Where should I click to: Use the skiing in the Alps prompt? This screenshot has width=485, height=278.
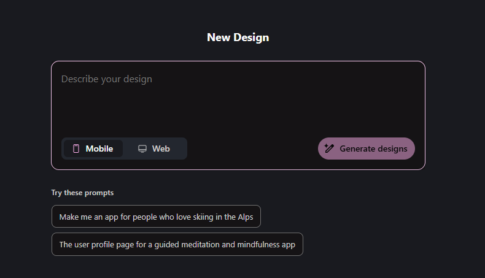tap(156, 217)
